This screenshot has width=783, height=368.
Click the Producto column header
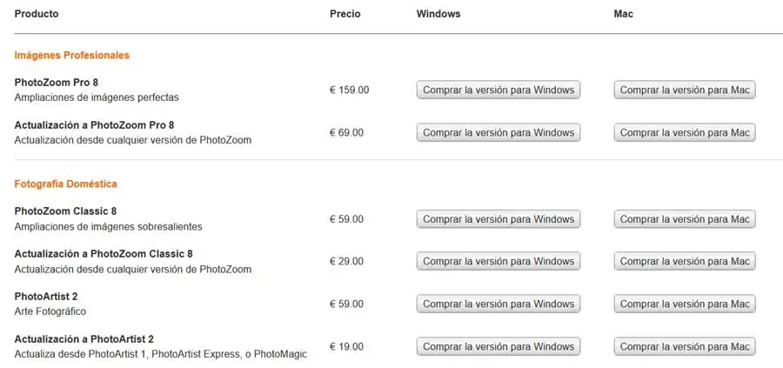coord(37,14)
